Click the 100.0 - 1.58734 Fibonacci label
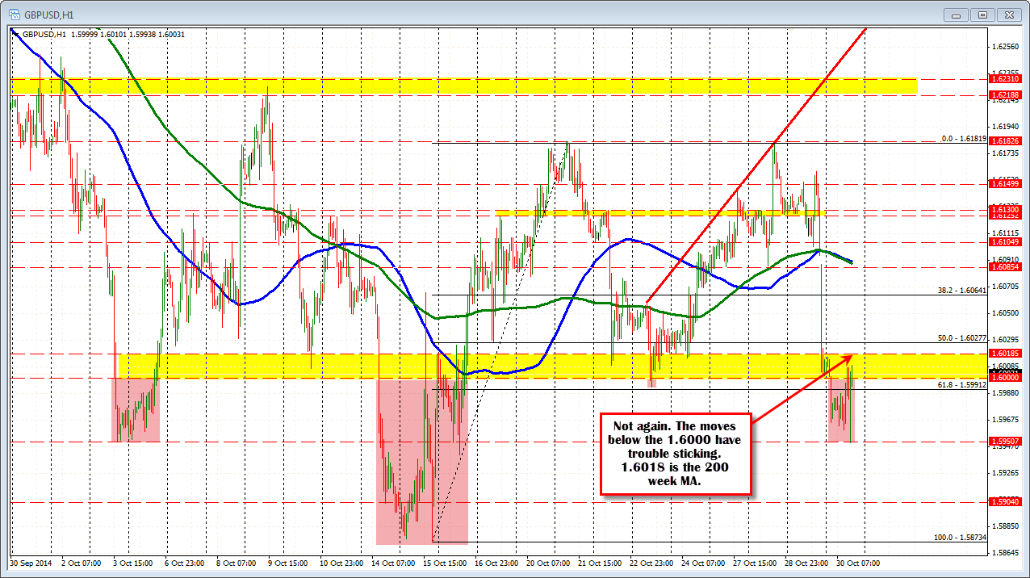The height and width of the screenshot is (578, 1030). pos(959,537)
